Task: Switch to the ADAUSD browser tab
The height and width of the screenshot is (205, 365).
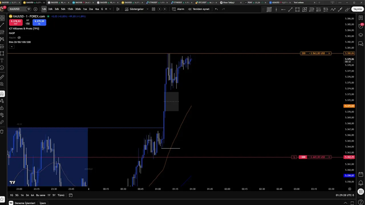Action: (280, 3)
